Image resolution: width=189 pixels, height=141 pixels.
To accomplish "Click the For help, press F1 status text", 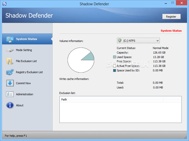I will [x=16, y=136].
